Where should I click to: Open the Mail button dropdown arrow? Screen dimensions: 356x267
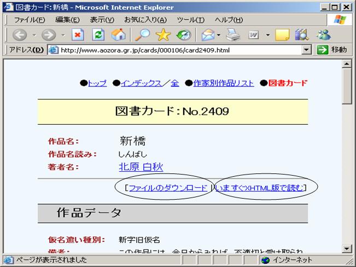[x=219, y=35]
